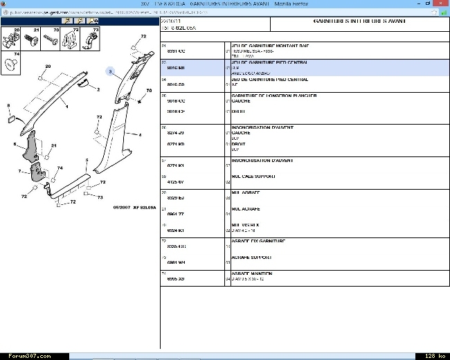Select callout 70 beside the star mark
The height and width of the screenshot is (360, 450).
149,91
